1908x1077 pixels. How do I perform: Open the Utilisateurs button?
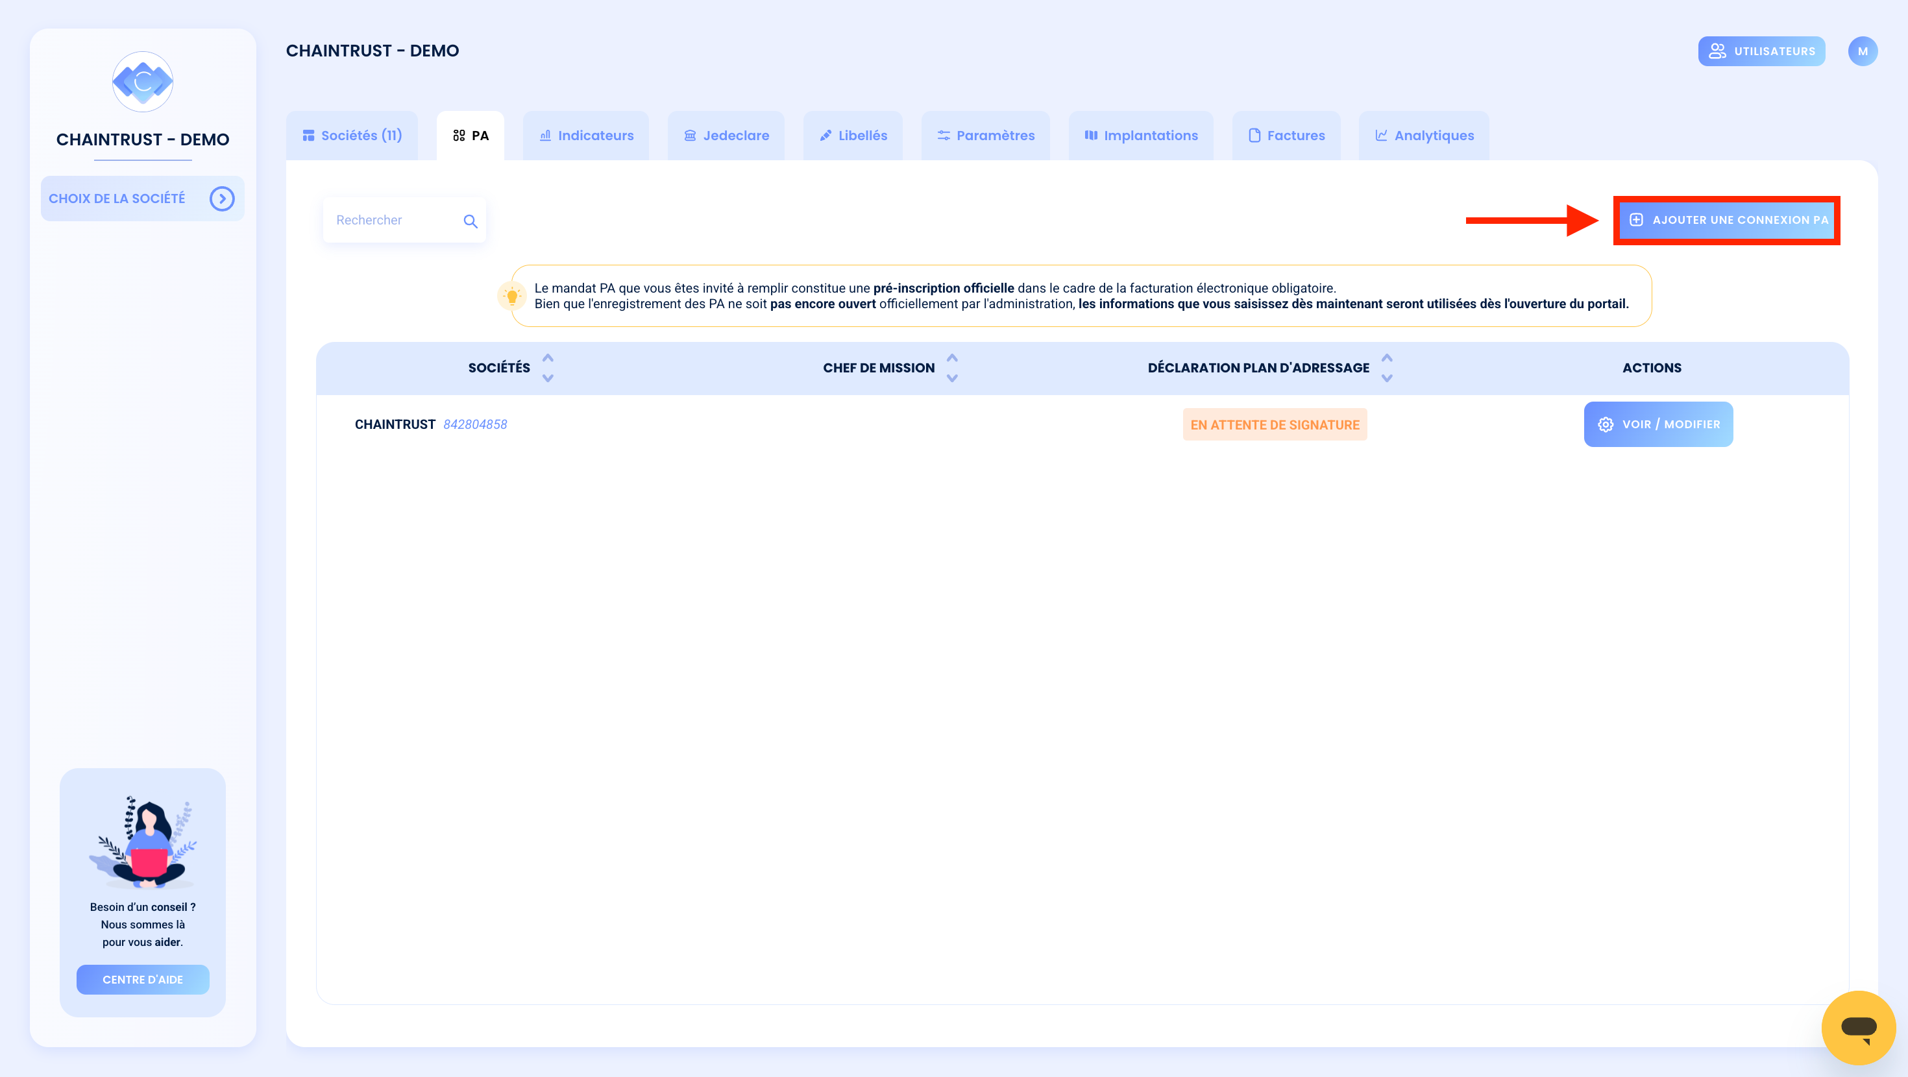pyautogui.click(x=1761, y=51)
